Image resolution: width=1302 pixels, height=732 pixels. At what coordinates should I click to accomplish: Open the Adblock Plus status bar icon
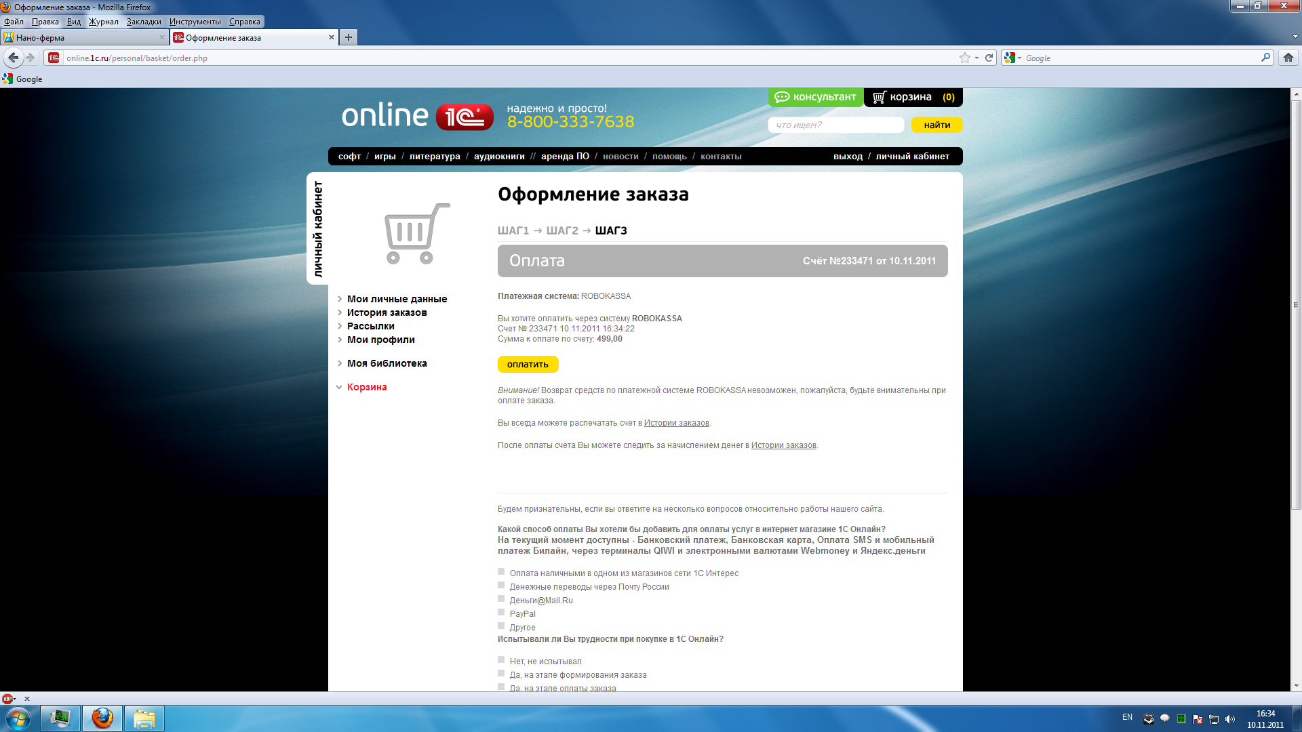(x=7, y=698)
